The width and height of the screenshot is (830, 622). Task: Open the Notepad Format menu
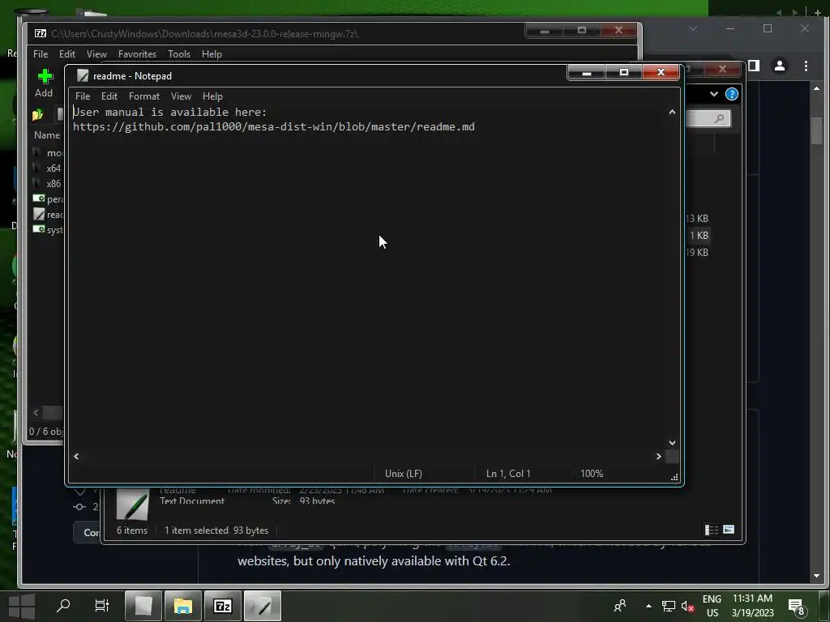[144, 96]
